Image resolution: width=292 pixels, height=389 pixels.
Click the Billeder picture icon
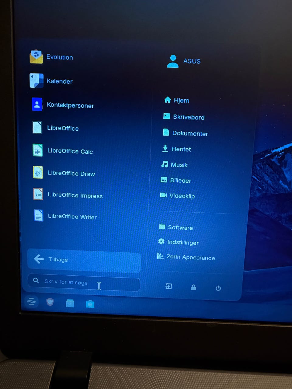tap(164, 180)
